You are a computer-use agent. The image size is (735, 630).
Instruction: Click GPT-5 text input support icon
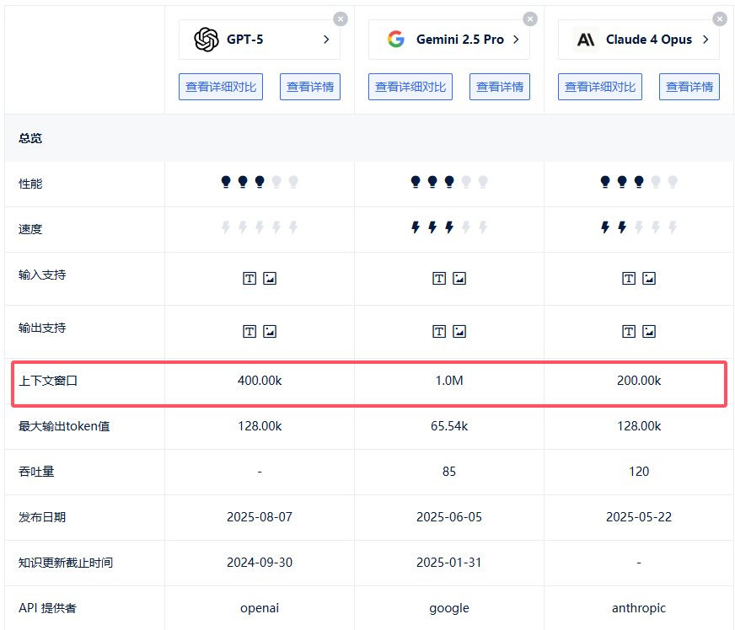click(x=249, y=279)
